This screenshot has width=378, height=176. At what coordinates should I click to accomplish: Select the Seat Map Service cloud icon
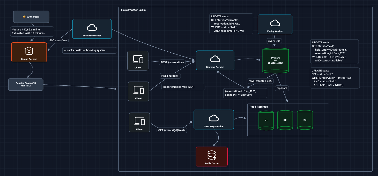tap(213, 118)
